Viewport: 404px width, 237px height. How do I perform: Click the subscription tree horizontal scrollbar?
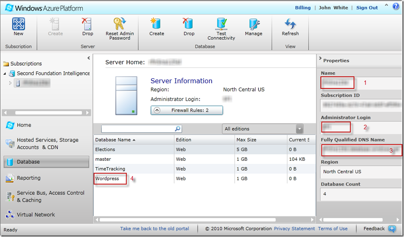click(x=48, y=113)
